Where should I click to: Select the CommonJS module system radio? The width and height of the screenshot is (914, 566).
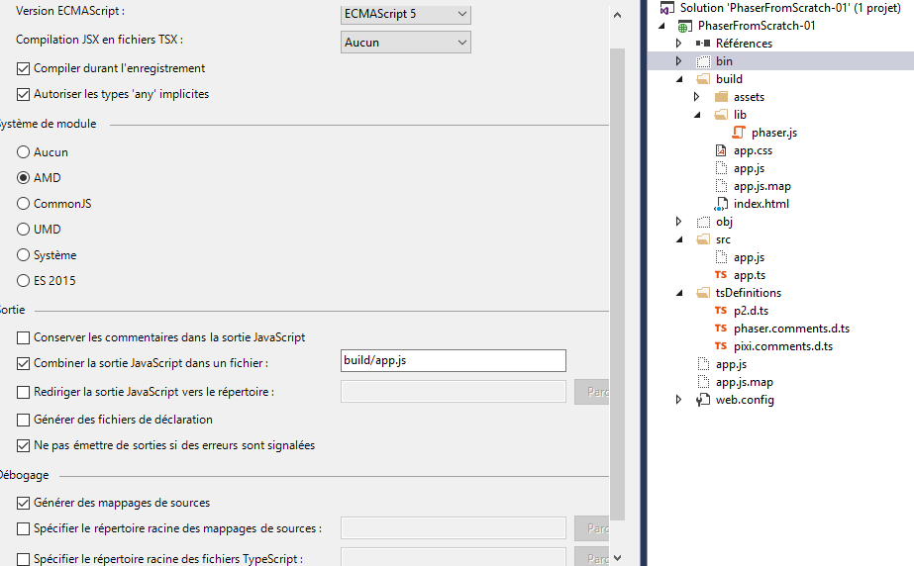[x=24, y=204]
